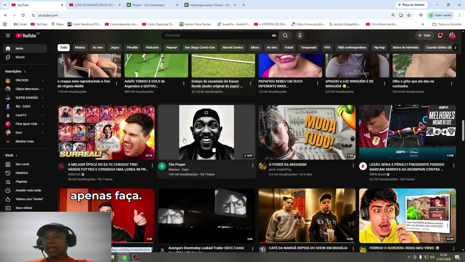The height and width of the screenshot is (262, 465).
Task: Go back in browser history
Action: pos(5,15)
